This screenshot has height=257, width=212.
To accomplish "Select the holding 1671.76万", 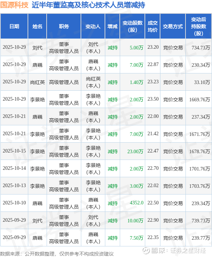I will [x=200, y=134].
